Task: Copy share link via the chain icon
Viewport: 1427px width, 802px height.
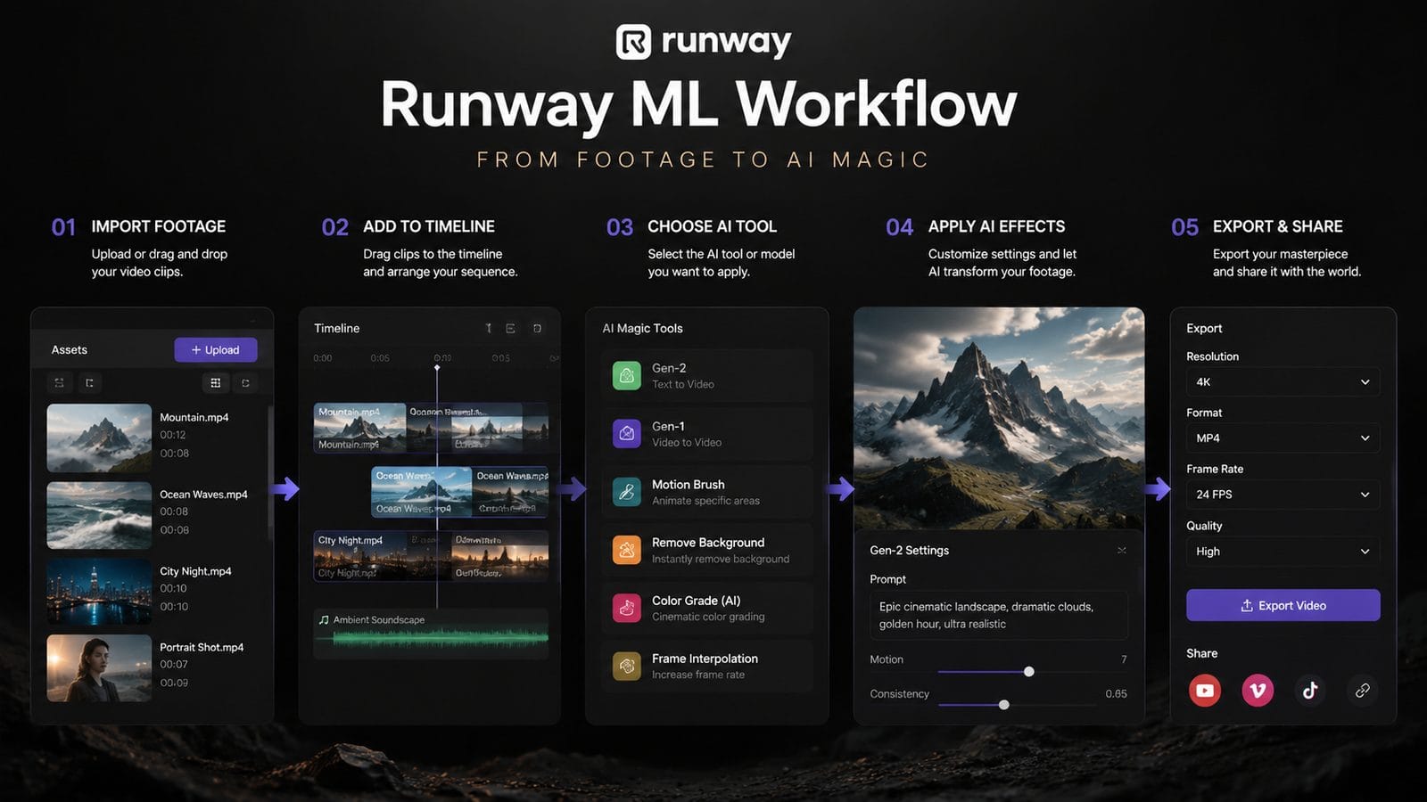Action: [1363, 691]
